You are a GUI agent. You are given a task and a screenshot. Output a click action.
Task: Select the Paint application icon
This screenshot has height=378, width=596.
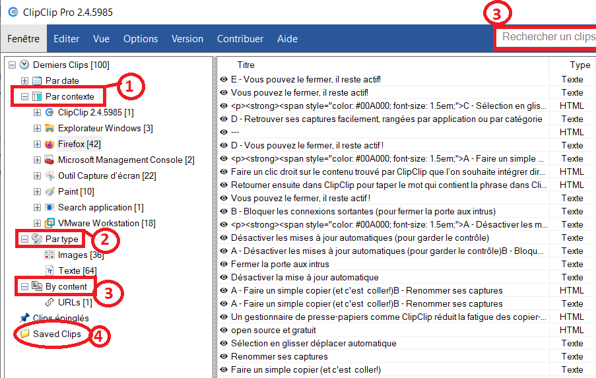50,191
